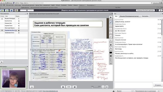This screenshot has width=163, height=92.
Task: Toggle Kuzmina Anna's speaker media icon
Action: pyautogui.click(x=19, y=21)
